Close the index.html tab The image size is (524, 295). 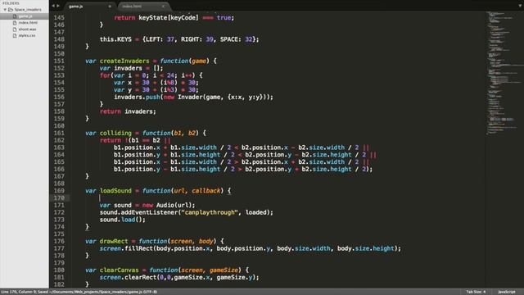(x=163, y=7)
